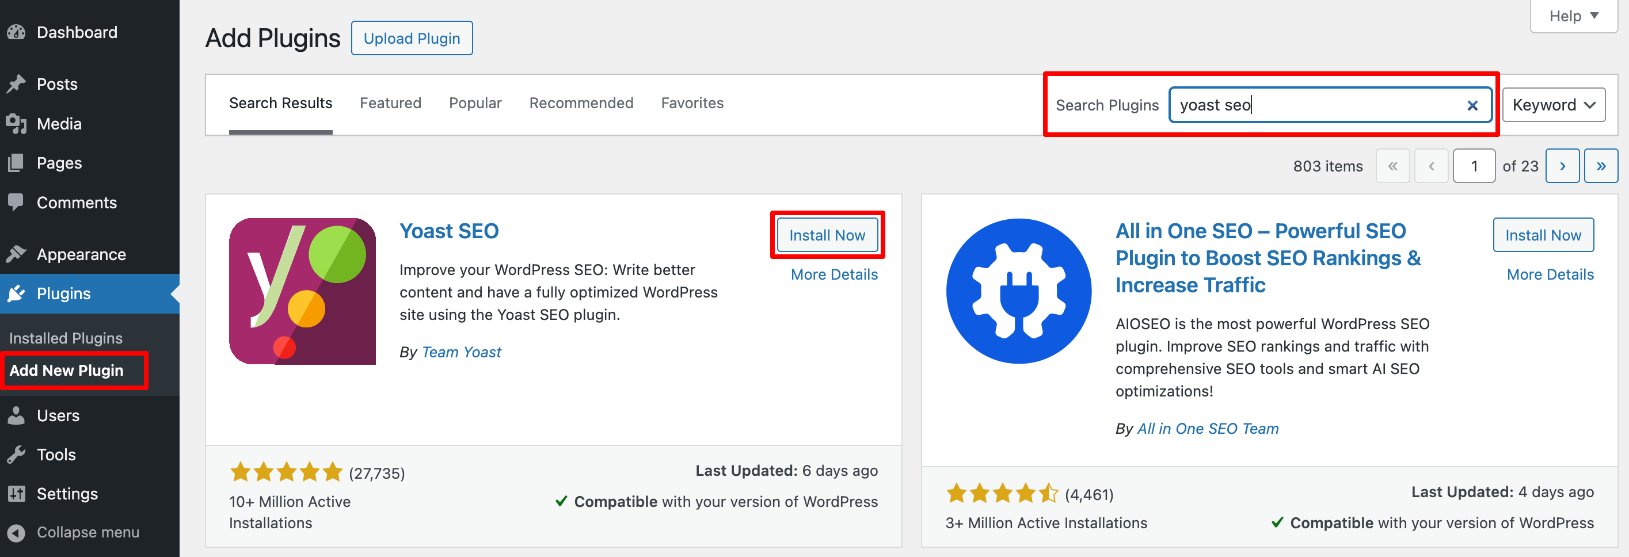Click the Appearance paintbrush icon
This screenshot has width=1629, height=557.
point(17,254)
